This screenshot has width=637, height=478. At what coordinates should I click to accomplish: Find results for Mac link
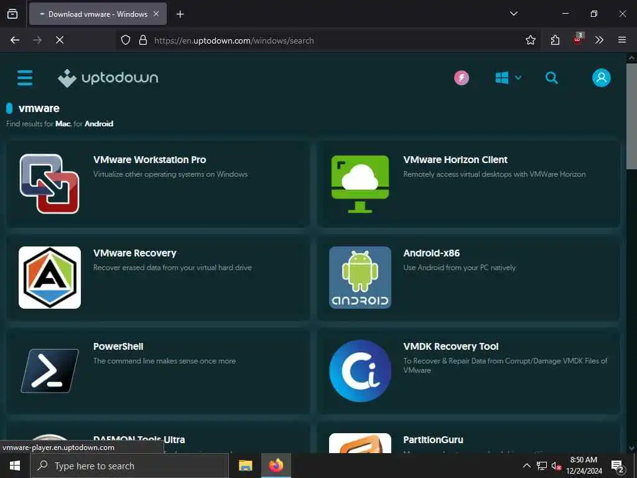coord(63,124)
